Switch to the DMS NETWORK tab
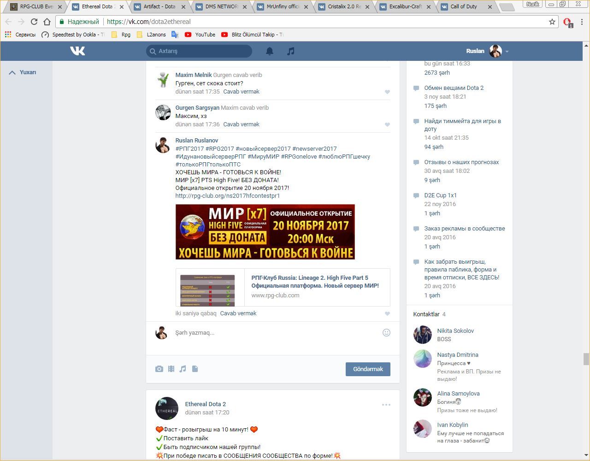The width and height of the screenshot is (590, 461). tap(221, 7)
